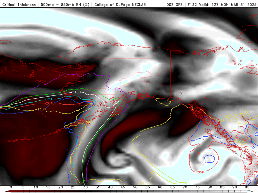Image resolution: width=258 pixels, height=193 pixels.
Task: Click the color scale tick label "25"
Action: tap(73, 187)
